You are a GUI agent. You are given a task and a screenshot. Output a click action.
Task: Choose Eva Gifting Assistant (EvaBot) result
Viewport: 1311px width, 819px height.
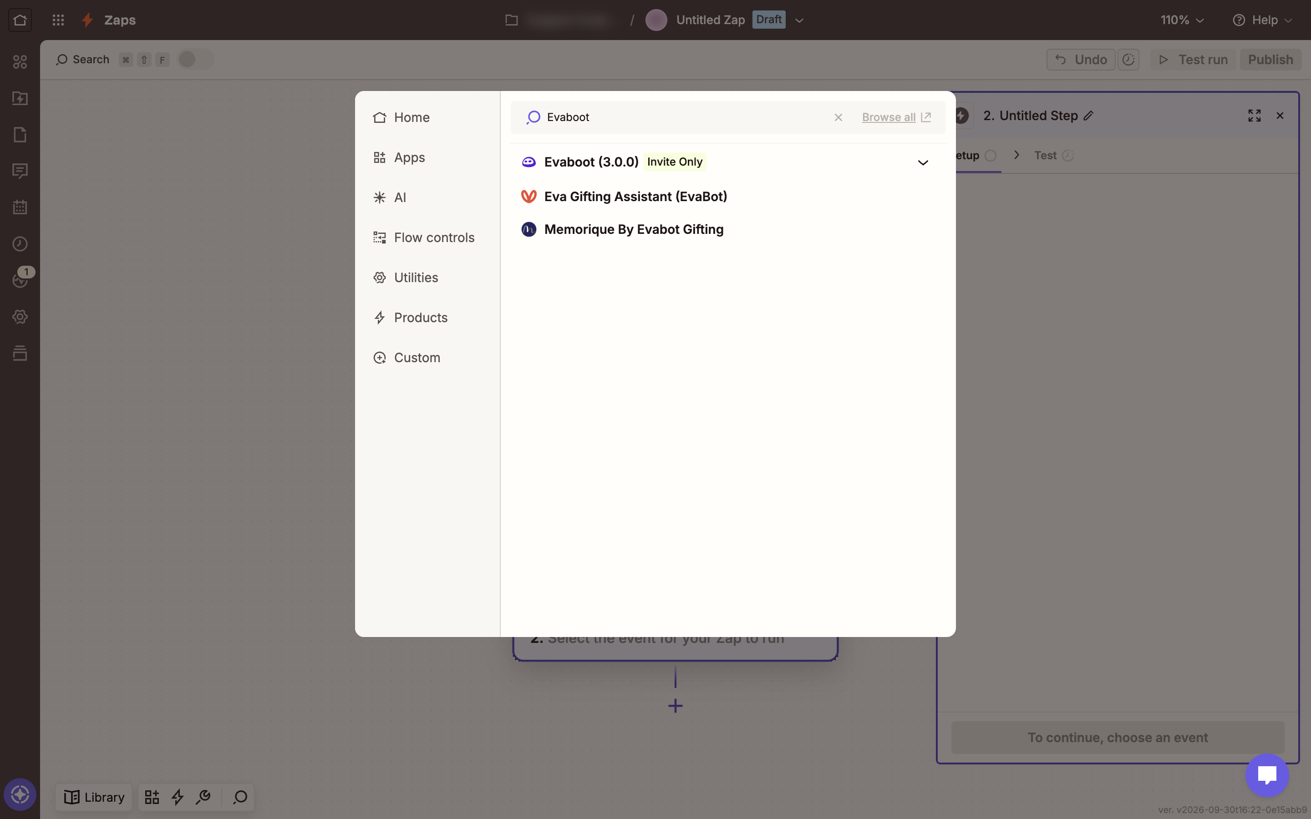pos(728,197)
